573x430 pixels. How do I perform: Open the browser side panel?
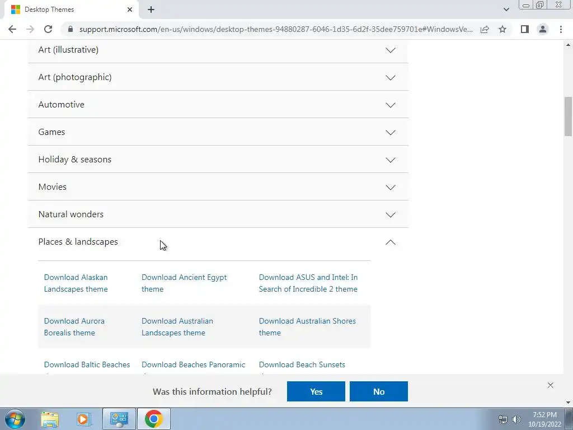tap(525, 29)
